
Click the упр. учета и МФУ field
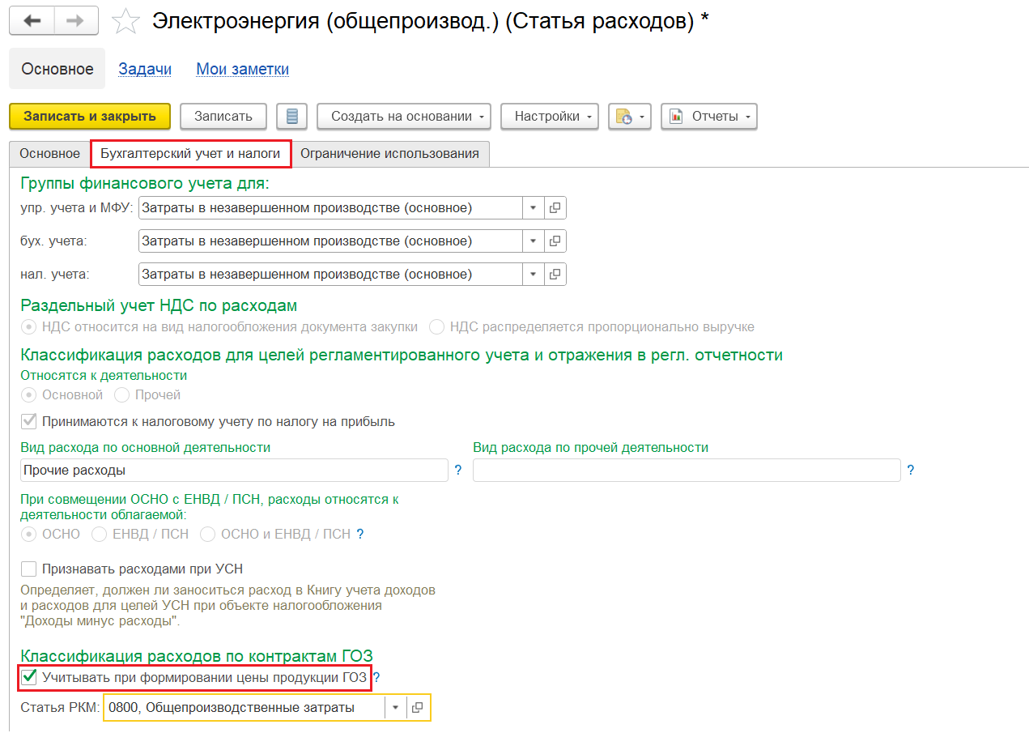(331, 208)
